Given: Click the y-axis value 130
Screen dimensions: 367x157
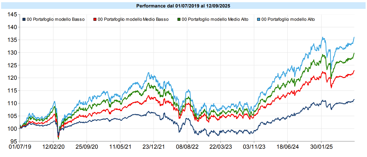Looking at the screenshot, I should coord(12,53).
